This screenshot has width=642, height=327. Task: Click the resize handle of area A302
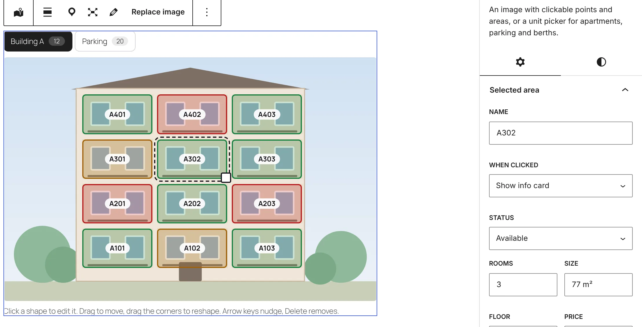coord(226,178)
